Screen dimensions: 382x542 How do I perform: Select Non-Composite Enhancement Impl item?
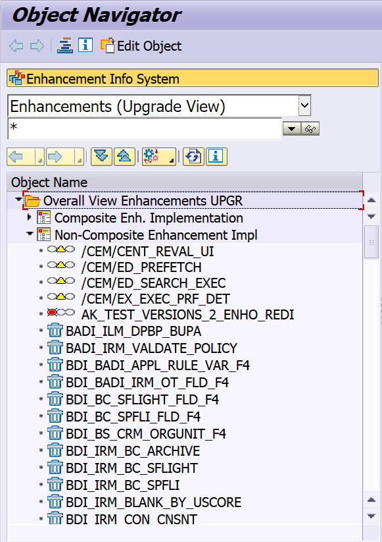pyautogui.click(x=156, y=235)
